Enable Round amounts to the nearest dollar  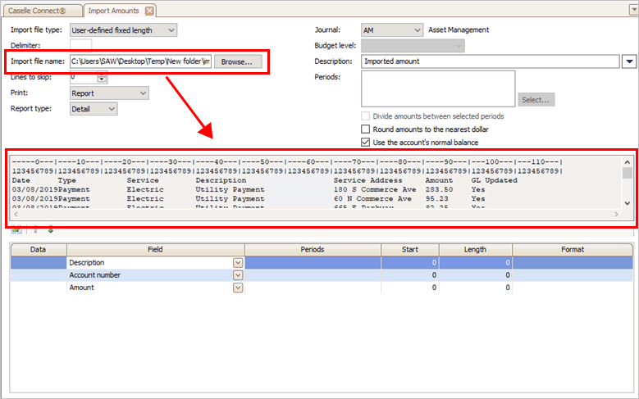(367, 129)
